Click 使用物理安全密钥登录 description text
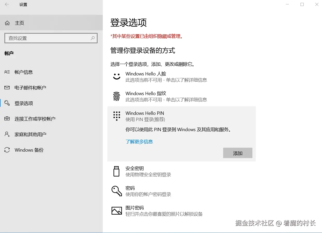 pos(148,175)
